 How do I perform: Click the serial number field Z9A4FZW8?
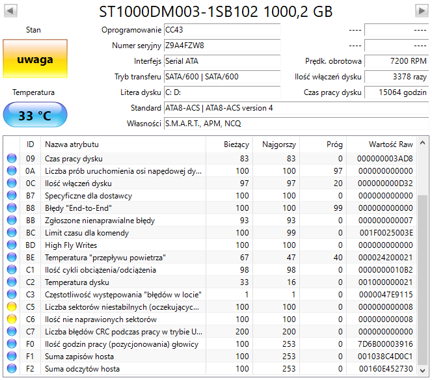pyautogui.click(x=221, y=46)
